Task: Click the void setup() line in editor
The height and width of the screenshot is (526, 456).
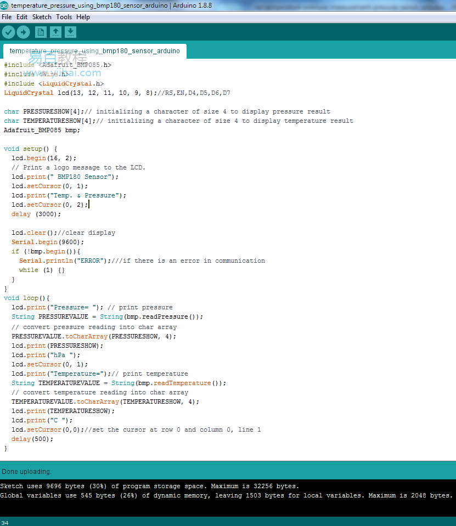Action: [x=31, y=149]
